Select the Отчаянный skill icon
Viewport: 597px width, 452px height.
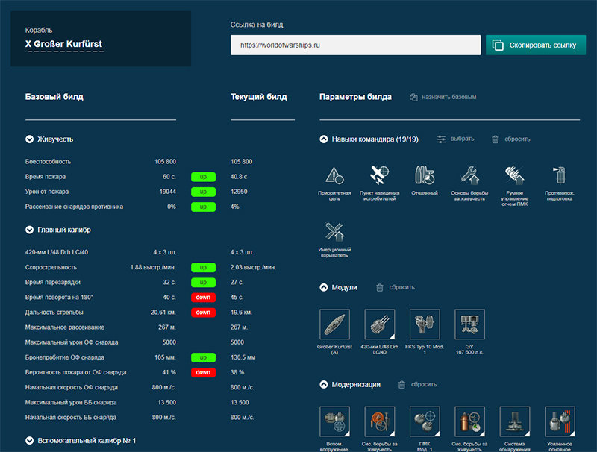[425, 175]
